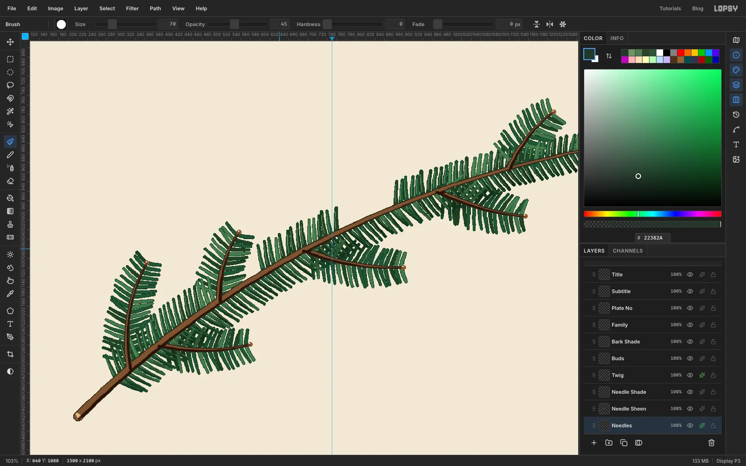Switch to the Info tab
This screenshot has height=466, width=746.
[617, 38]
